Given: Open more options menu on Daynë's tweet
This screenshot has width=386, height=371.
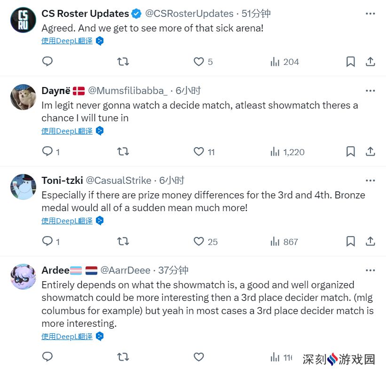Looking at the screenshot, I should 370,91.
